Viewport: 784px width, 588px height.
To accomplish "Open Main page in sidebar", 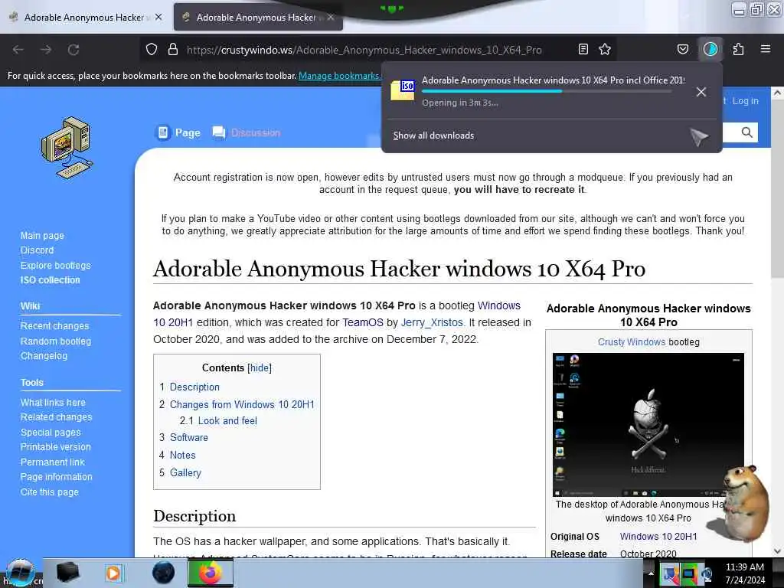I will 43,236.
